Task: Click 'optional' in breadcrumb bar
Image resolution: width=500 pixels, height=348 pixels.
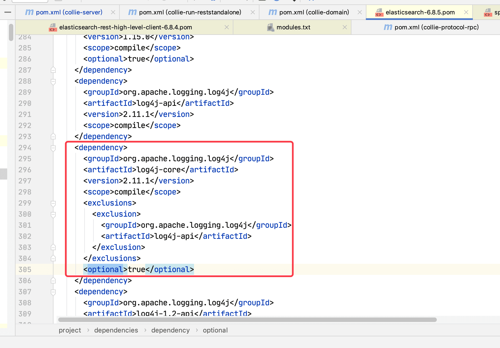Action: tap(215, 330)
